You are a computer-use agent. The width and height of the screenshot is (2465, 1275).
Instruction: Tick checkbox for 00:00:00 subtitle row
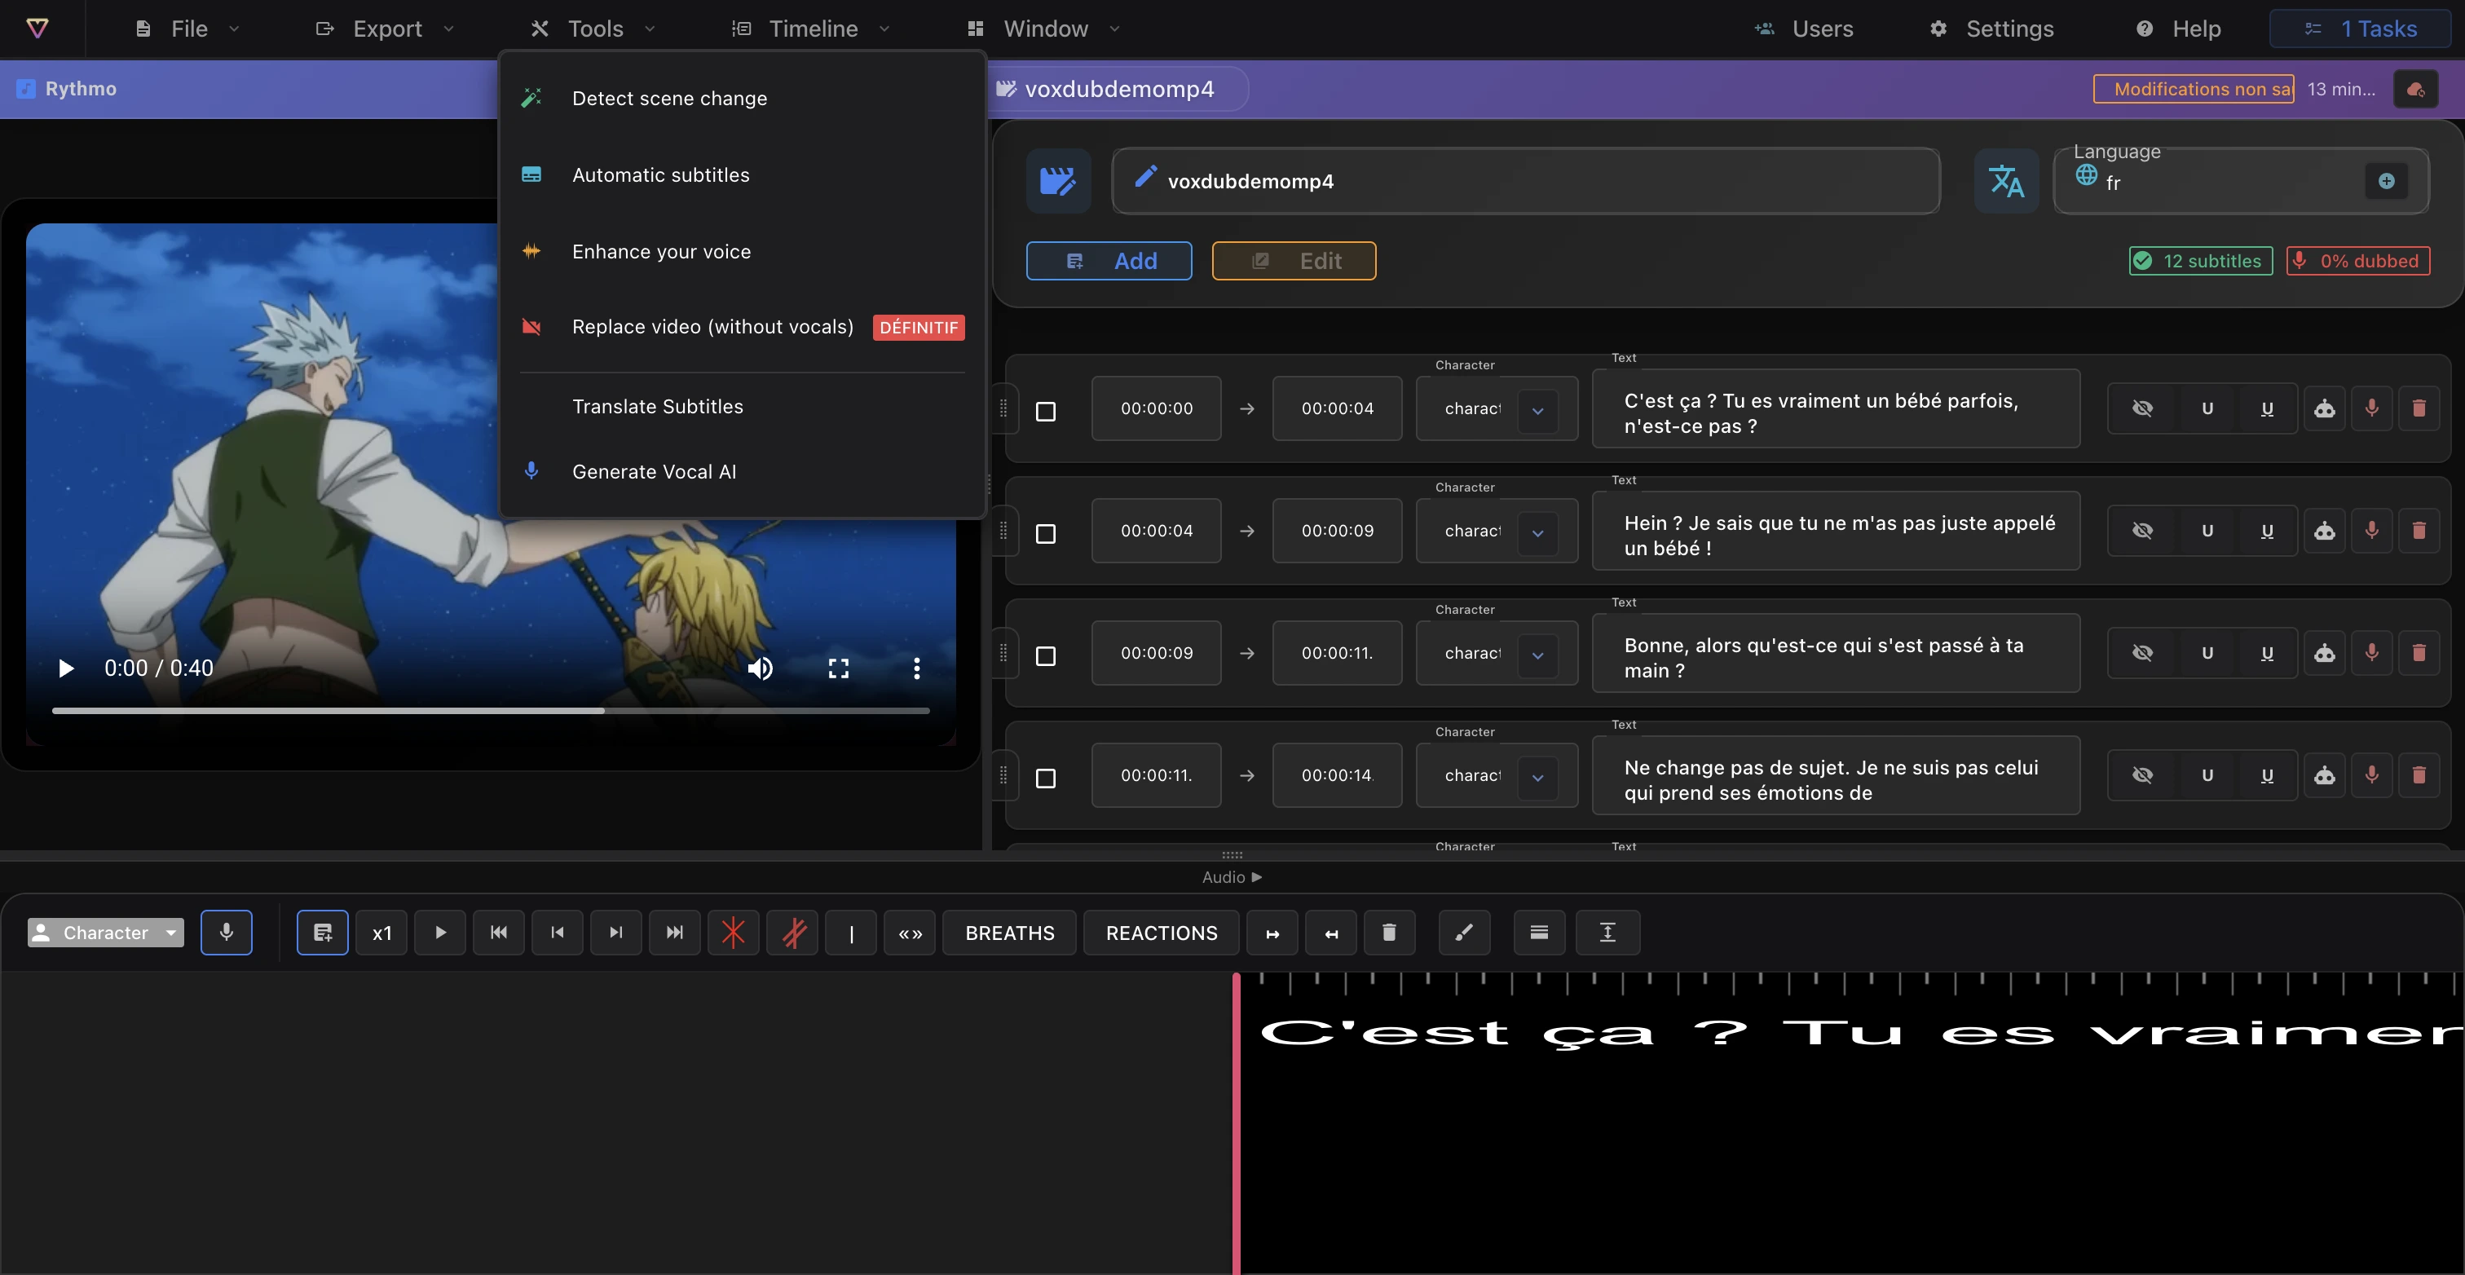pyautogui.click(x=1046, y=412)
